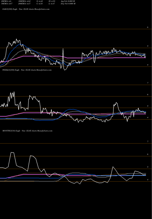Click price level 6 on daily chart axis
Screen dimensions: 152x219
(x=148, y=27)
